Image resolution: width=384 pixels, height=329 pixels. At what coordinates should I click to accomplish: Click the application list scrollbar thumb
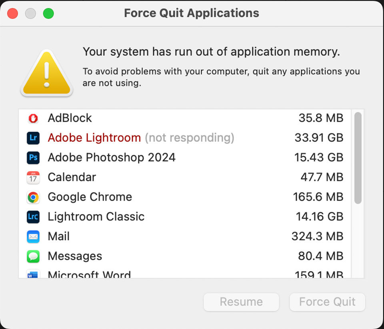358,158
